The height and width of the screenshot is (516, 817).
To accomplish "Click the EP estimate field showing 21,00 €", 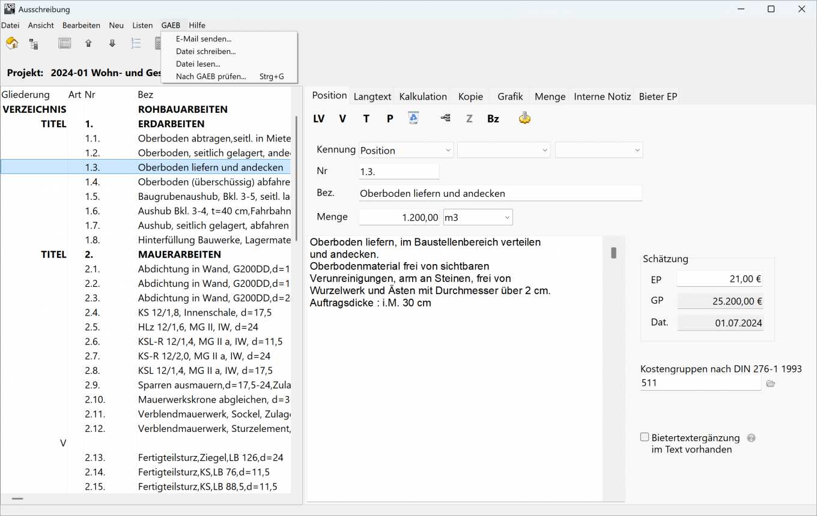I will (720, 280).
